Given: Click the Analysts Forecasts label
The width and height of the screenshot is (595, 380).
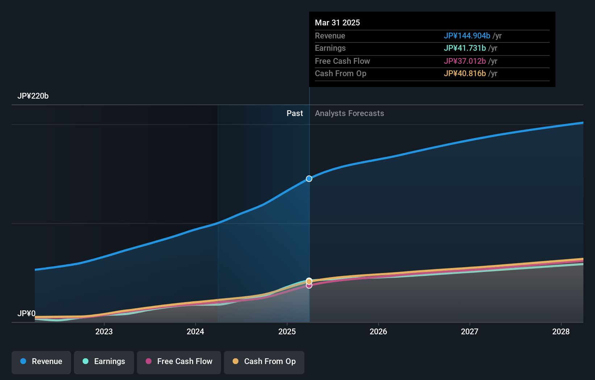Looking at the screenshot, I should click(x=349, y=113).
